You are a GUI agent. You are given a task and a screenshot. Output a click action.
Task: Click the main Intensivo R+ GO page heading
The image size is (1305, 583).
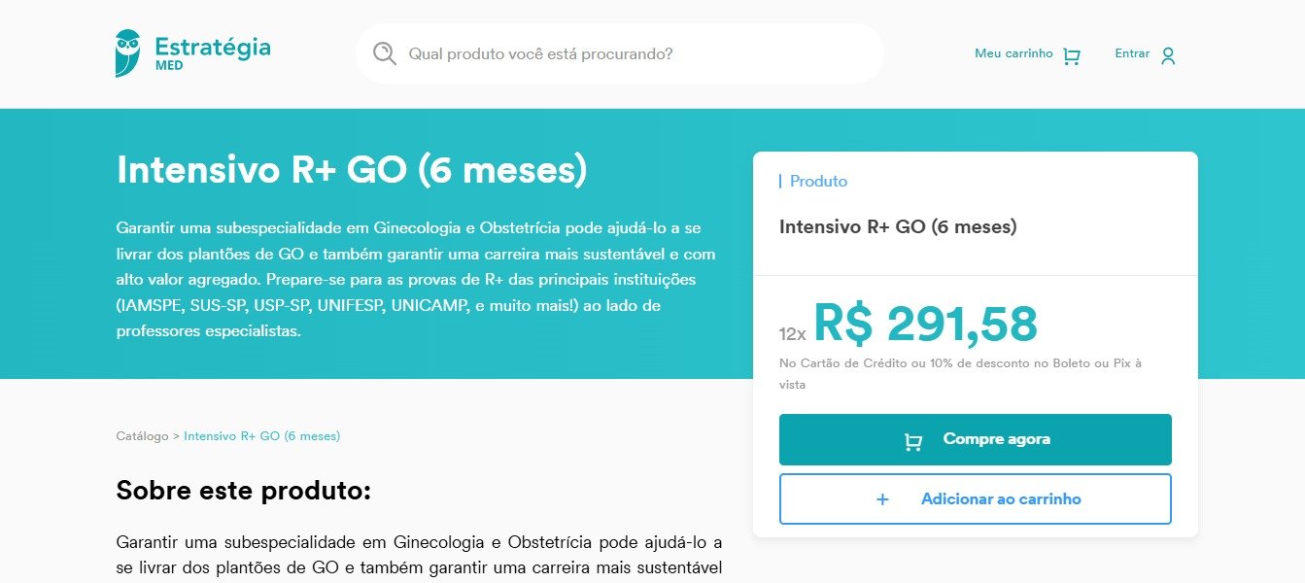point(352,171)
